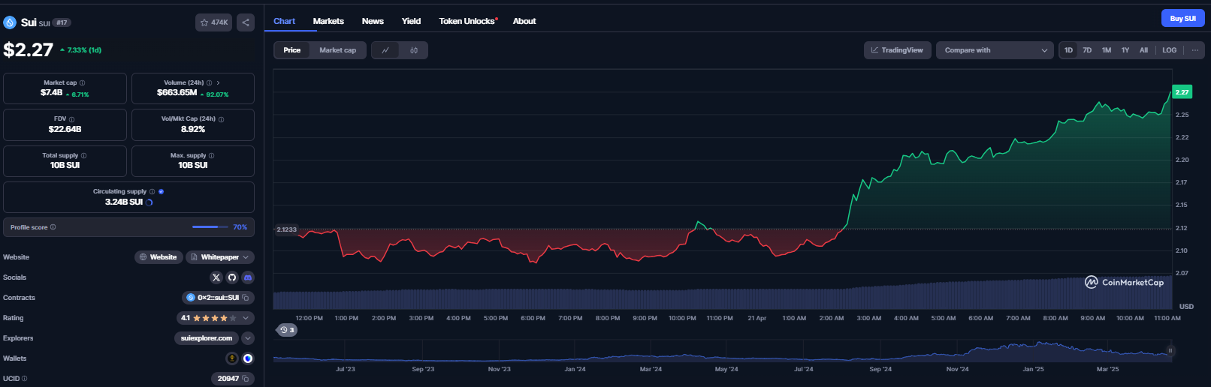Switch to candlestick chart view
Screen dimensions: 1211x387
point(414,50)
